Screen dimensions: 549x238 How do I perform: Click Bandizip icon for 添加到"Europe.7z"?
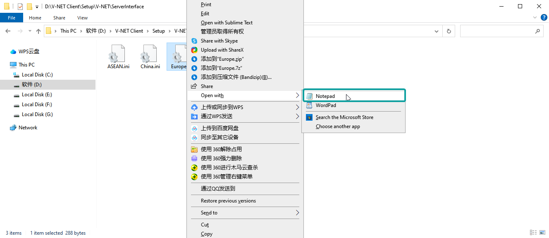(194, 68)
